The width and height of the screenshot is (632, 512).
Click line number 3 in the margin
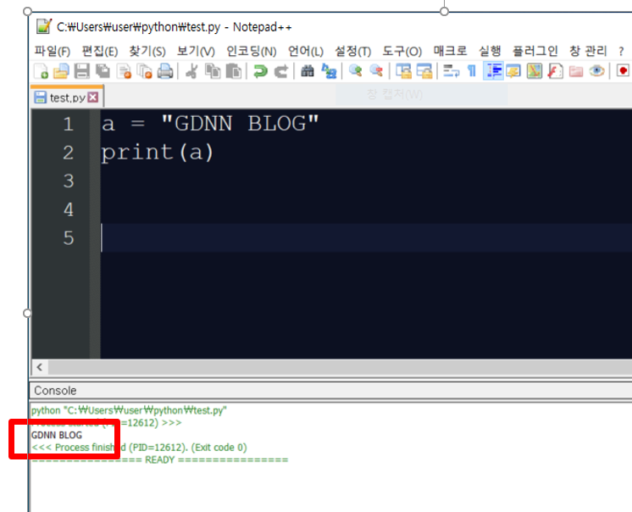[68, 181]
